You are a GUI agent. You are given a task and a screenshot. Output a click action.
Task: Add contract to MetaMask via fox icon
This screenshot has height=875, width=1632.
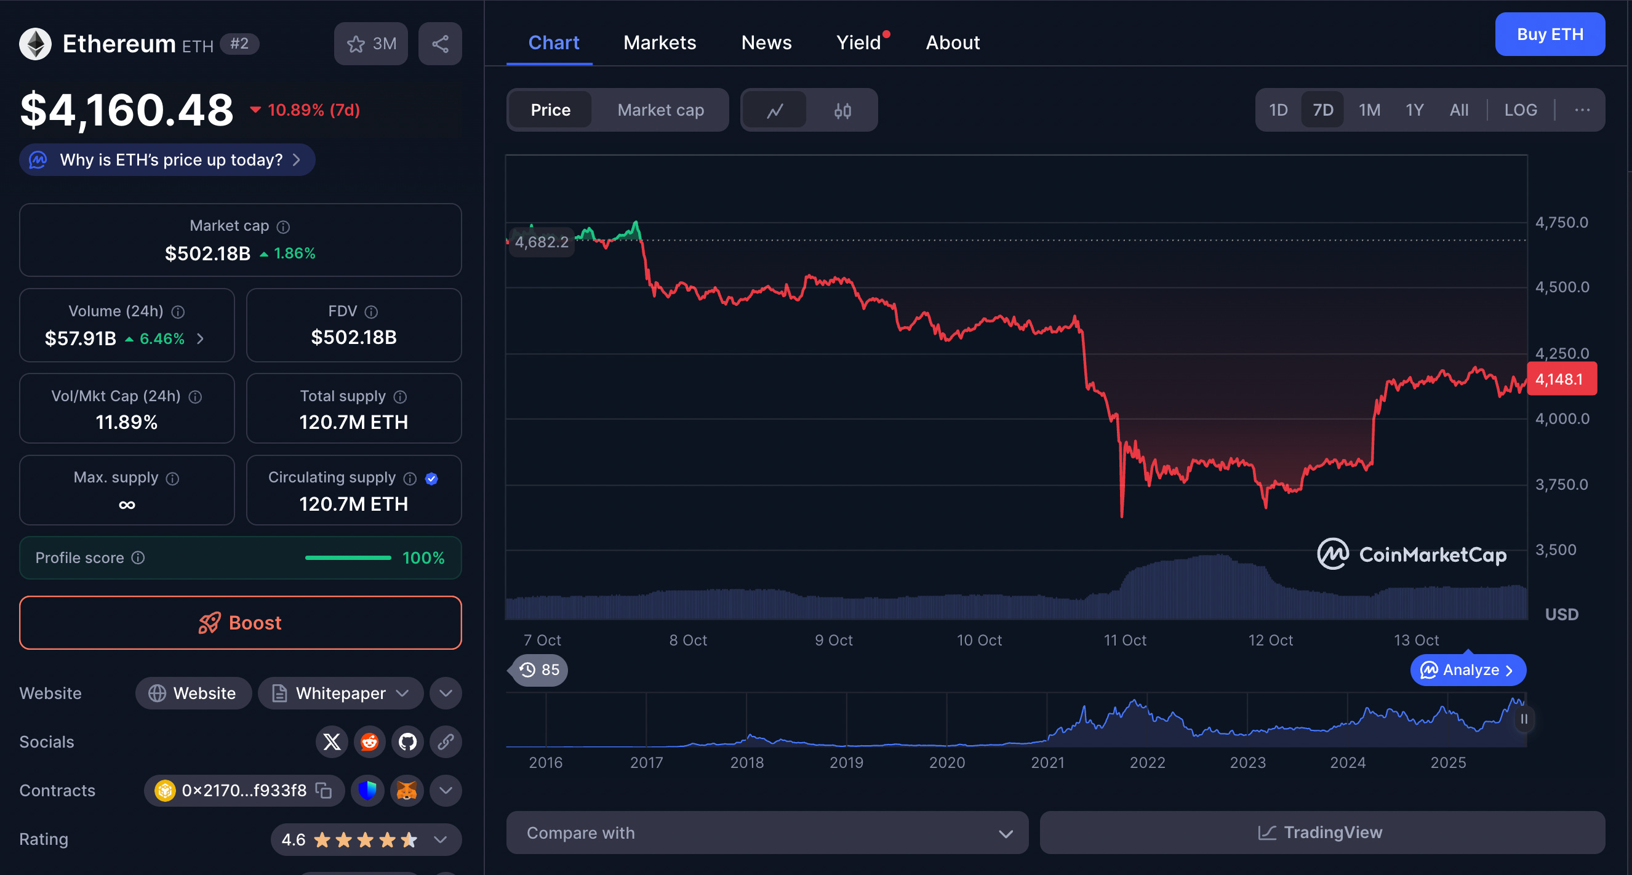click(406, 791)
